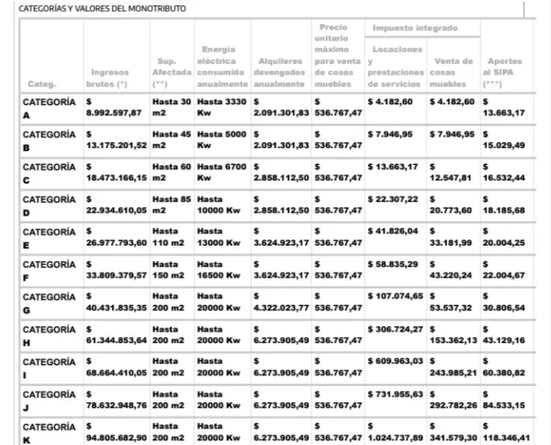Click the 'Alquileres devengados anualmente' header

pyautogui.click(x=280, y=72)
